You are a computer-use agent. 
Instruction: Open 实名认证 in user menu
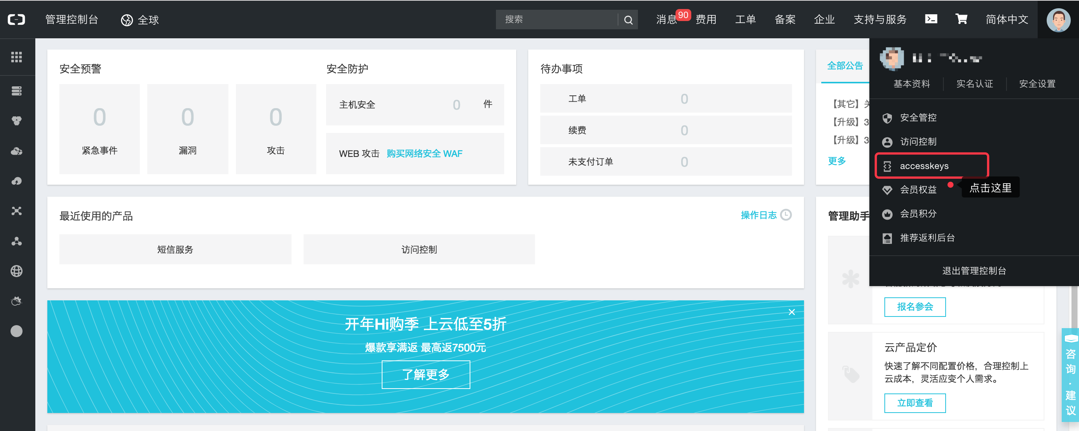pos(974,84)
